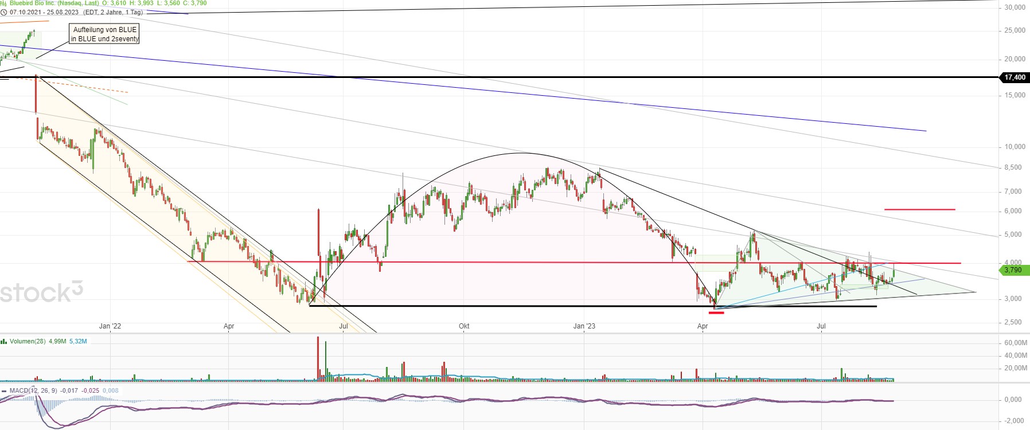1030x430 pixels.
Task: Click the clock icon before the date range
Action: [4, 12]
